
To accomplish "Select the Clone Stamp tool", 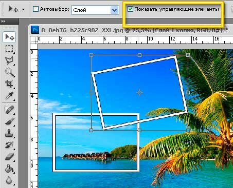I will (9, 133).
